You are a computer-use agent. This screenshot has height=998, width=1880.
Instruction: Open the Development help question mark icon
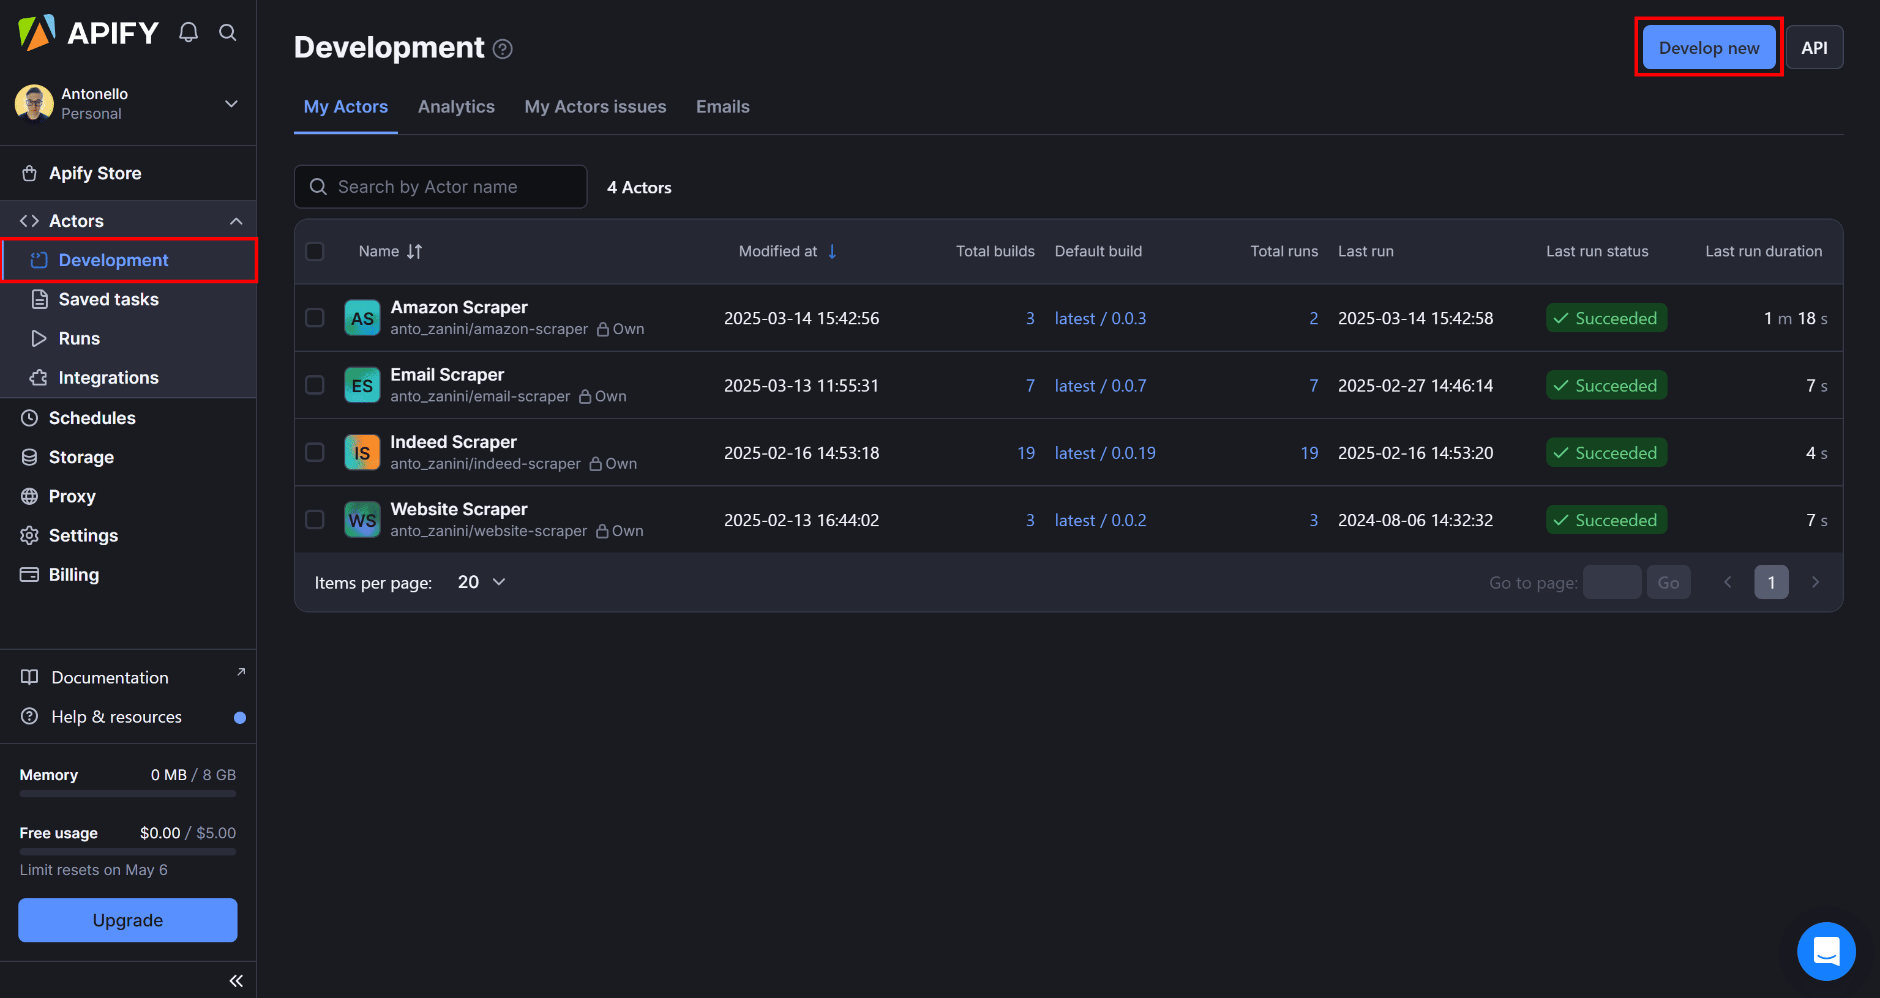coord(502,49)
